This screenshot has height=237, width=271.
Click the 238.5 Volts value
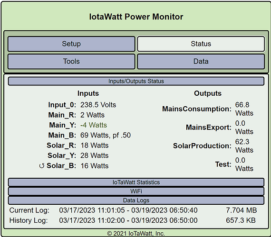(x=98, y=105)
